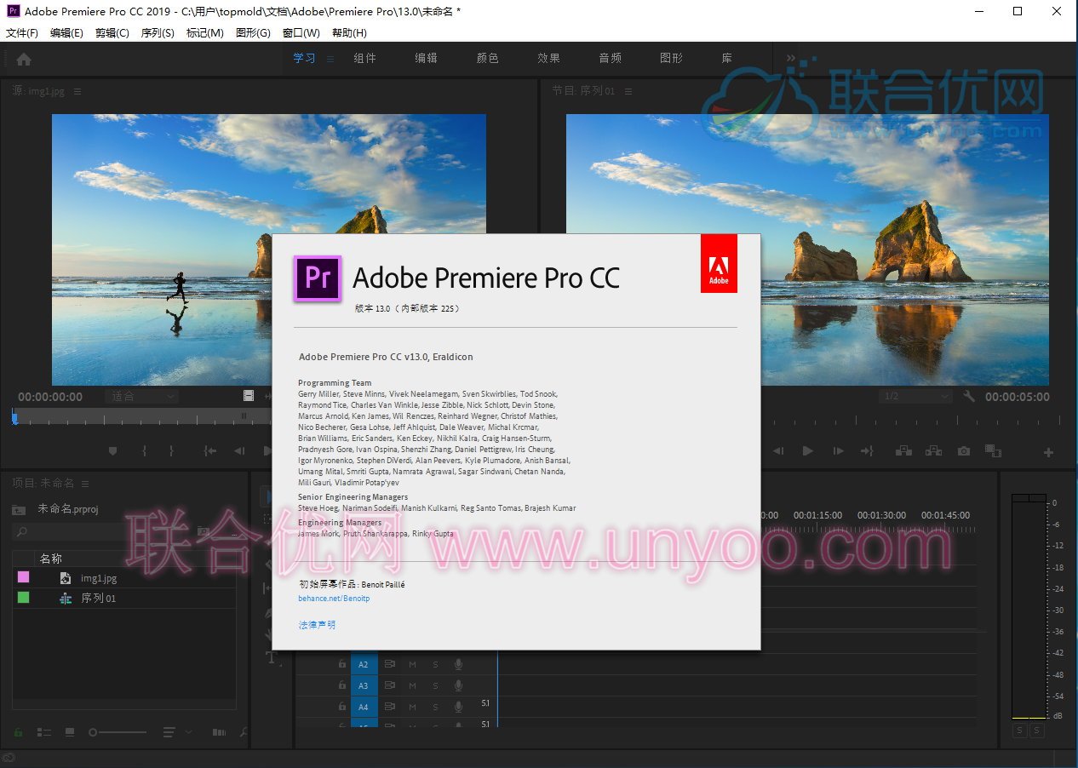Switch Project panel to icon view

pos(70,732)
